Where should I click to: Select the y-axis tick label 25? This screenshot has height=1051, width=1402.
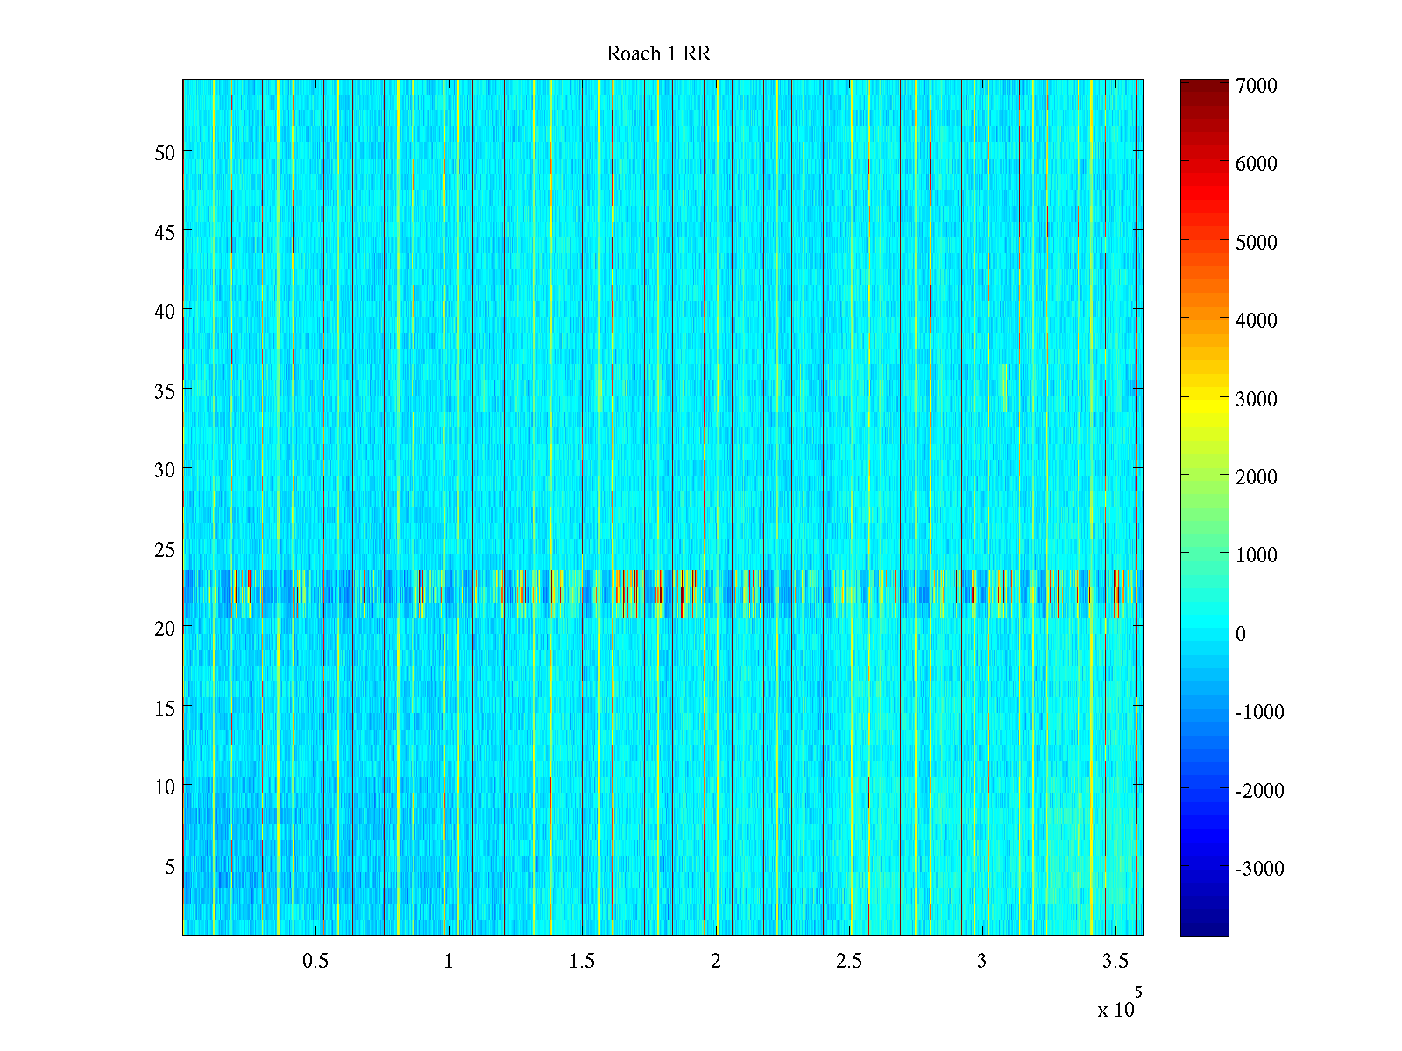click(x=164, y=550)
